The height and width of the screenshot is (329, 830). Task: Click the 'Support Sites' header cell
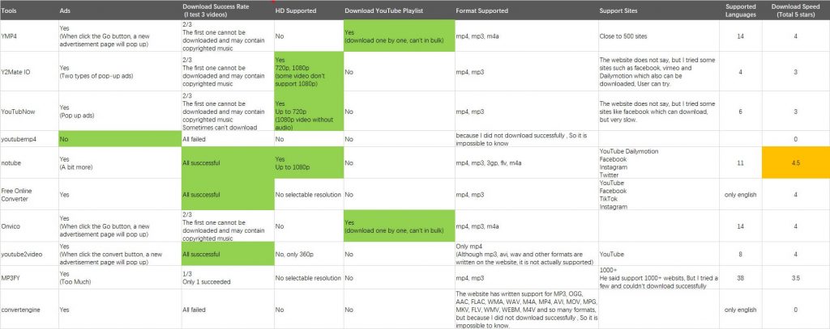point(658,11)
